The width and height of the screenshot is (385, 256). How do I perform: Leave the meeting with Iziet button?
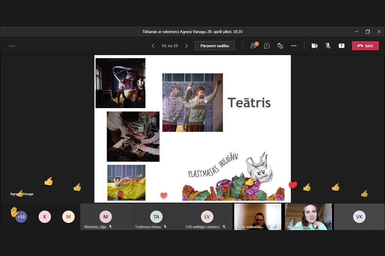click(x=365, y=46)
